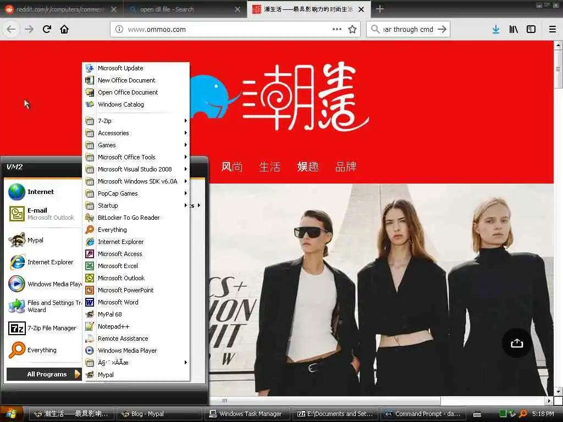Launch Notepad++

click(136, 326)
